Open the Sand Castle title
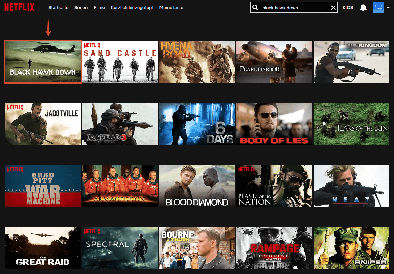Image resolution: width=394 pixels, height=274 pixels. tap(120, 62)
